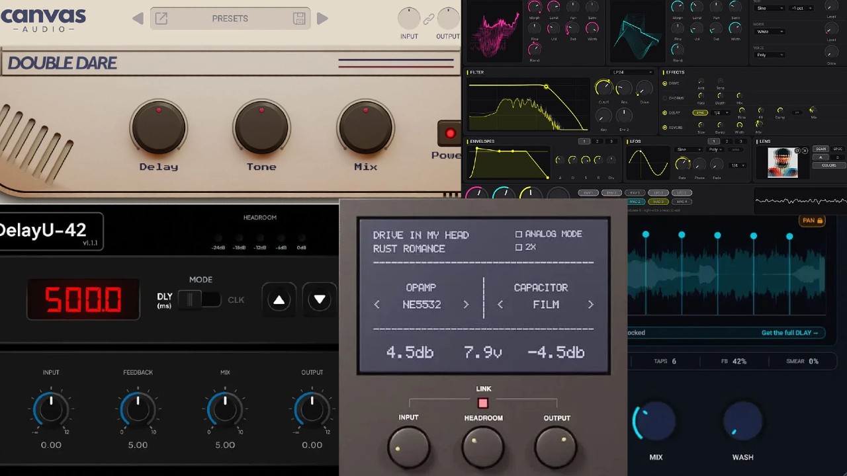
Task: Open the PRESETS menu
Action: (x=230, y=19)
